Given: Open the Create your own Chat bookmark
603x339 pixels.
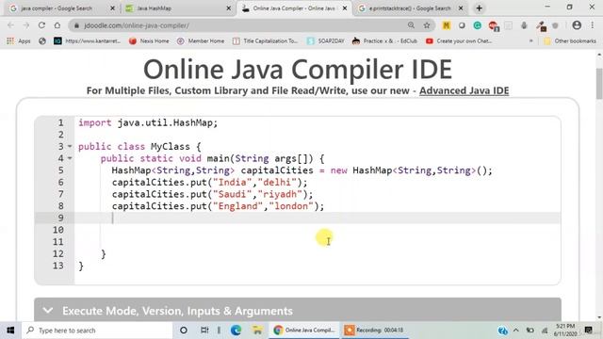Looking at the screenshot, I should (459, 40).
